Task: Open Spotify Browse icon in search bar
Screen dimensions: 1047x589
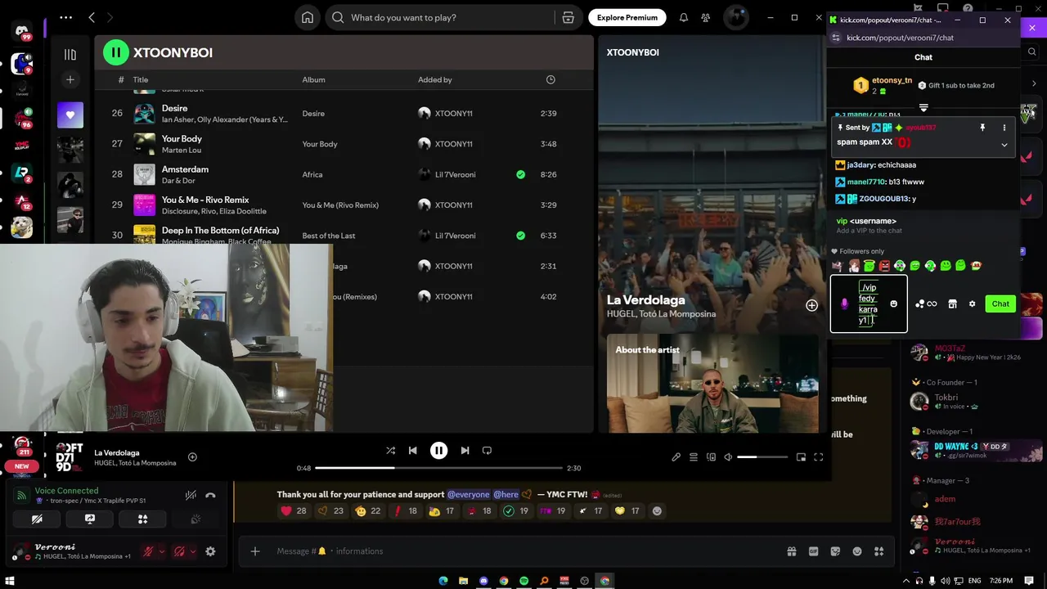Action: pyautogui.click(x=568, y=17)
